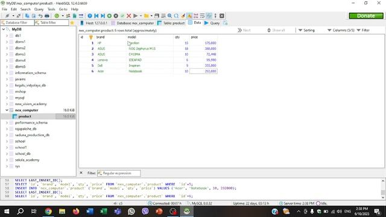This screenshot has width=386, height=217.
Task: Expand the information_schema node
Action: pyautogui.click(x=7, y=73)
